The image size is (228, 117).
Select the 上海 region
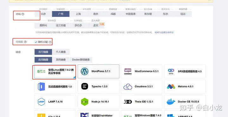[x=78, y=14]
